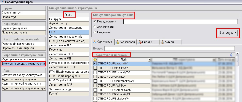Tick the PostolatiyTV user checkbox
This screenshot has height=102, width=242.
coord(95,72)
